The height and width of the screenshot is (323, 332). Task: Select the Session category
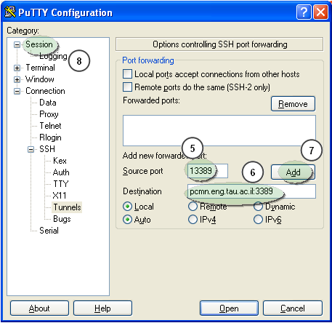39,44
